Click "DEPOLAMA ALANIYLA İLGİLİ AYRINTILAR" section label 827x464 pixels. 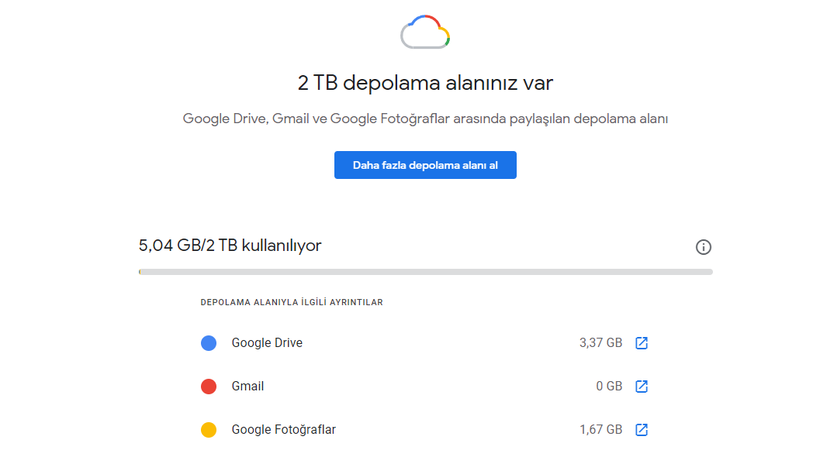[x=292, y=302]
